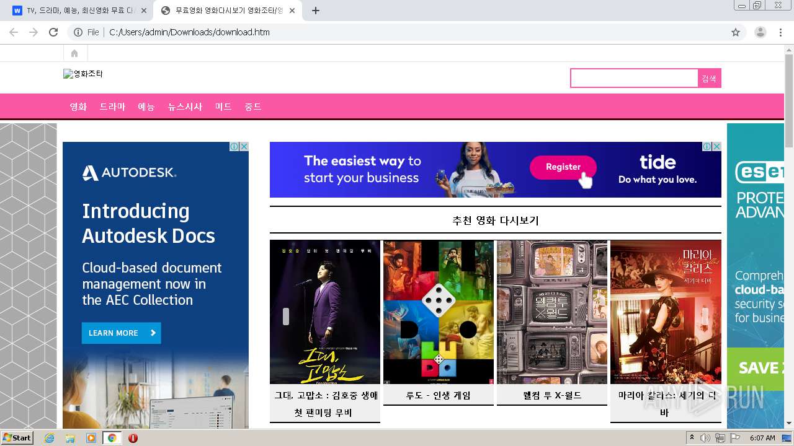794x446 pixels.
Task: Open the 중드 menu
Action: [253, 107]
